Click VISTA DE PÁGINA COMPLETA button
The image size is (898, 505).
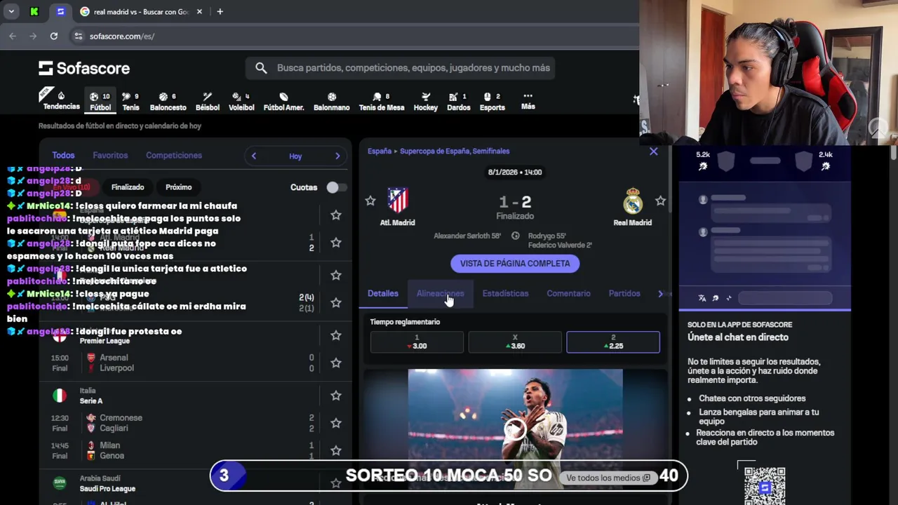coord(515,263)
